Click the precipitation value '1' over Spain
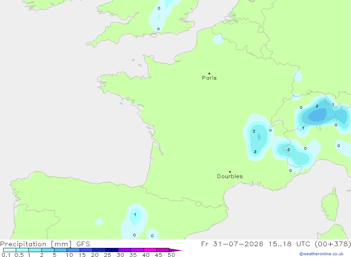Viewport: 351px width, 257px height. pyautogui.click(x=135, y=215)
